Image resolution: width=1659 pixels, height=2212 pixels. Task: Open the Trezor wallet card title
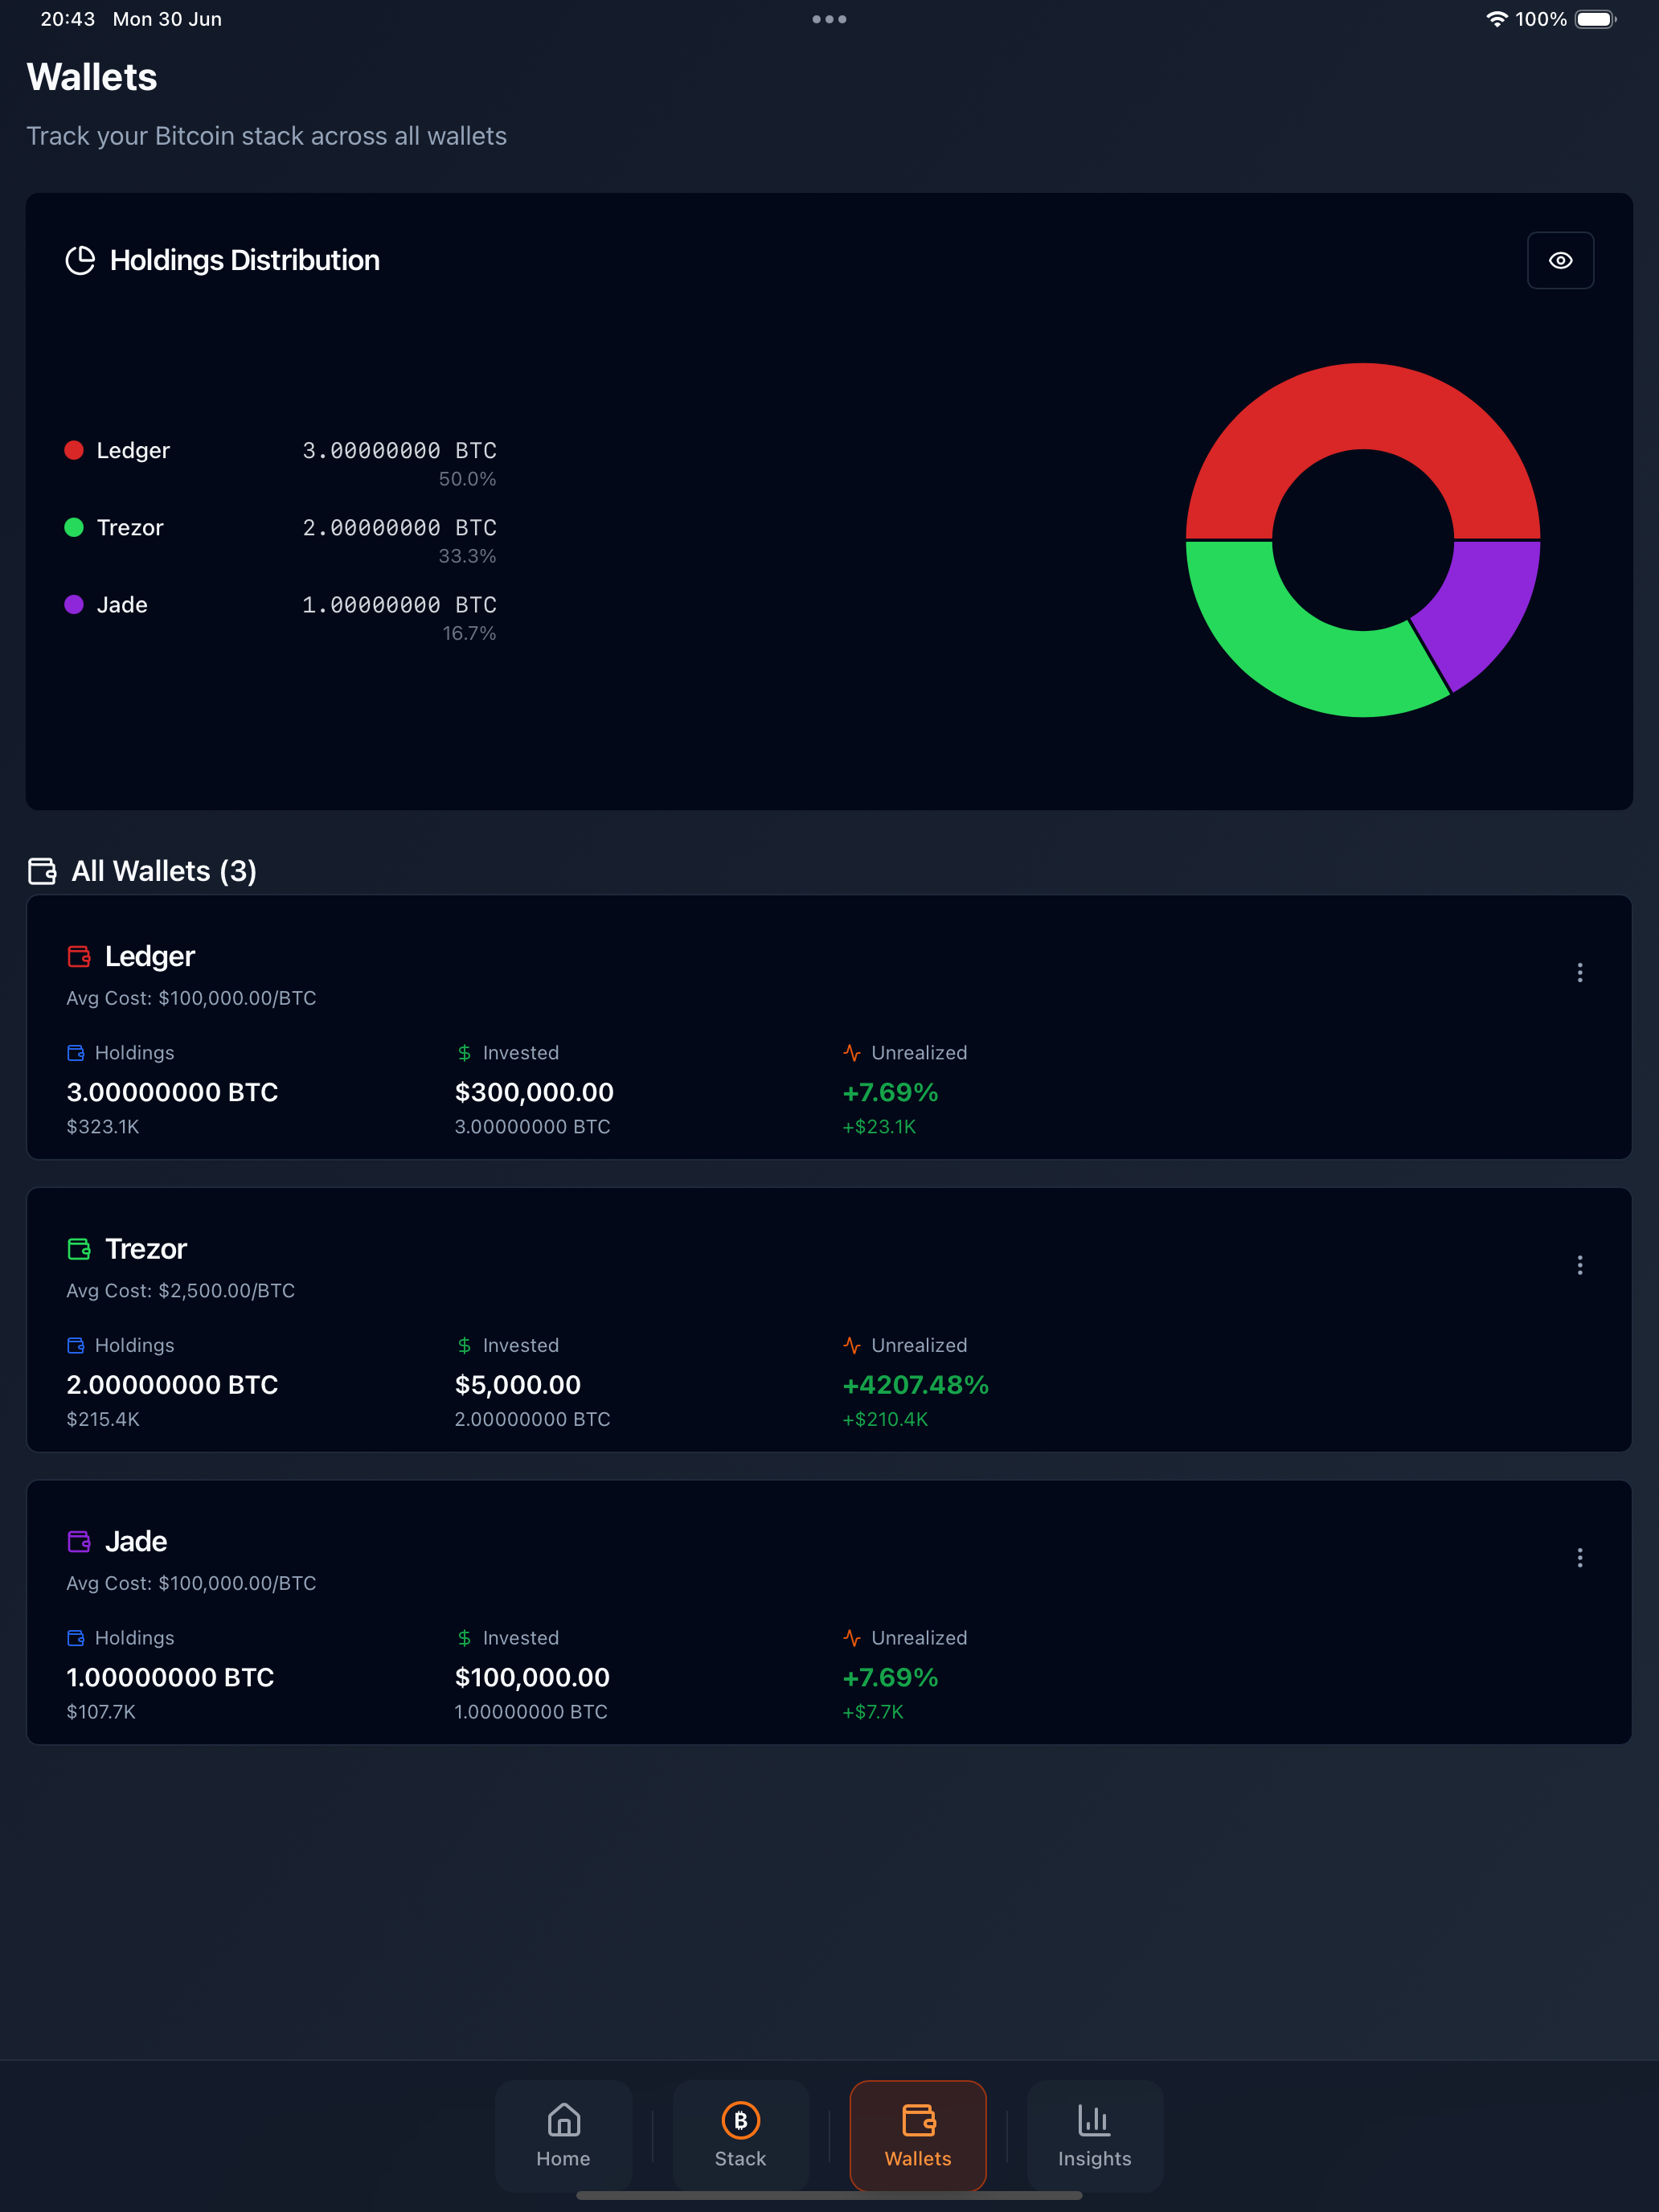[x=146, y=1249]
